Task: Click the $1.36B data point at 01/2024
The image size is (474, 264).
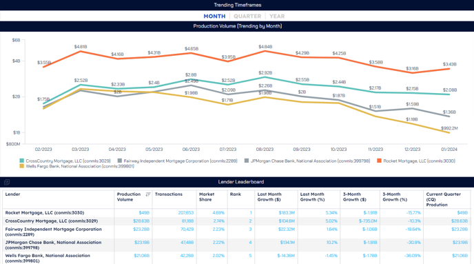Action: click(449, 116)
